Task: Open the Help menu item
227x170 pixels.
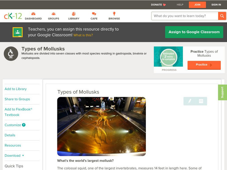Action: (x=180, y=5)
